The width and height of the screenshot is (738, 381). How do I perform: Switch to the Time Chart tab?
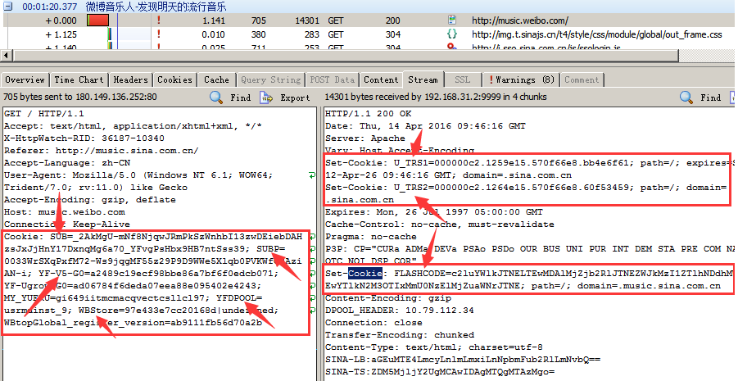click(79, 79)
